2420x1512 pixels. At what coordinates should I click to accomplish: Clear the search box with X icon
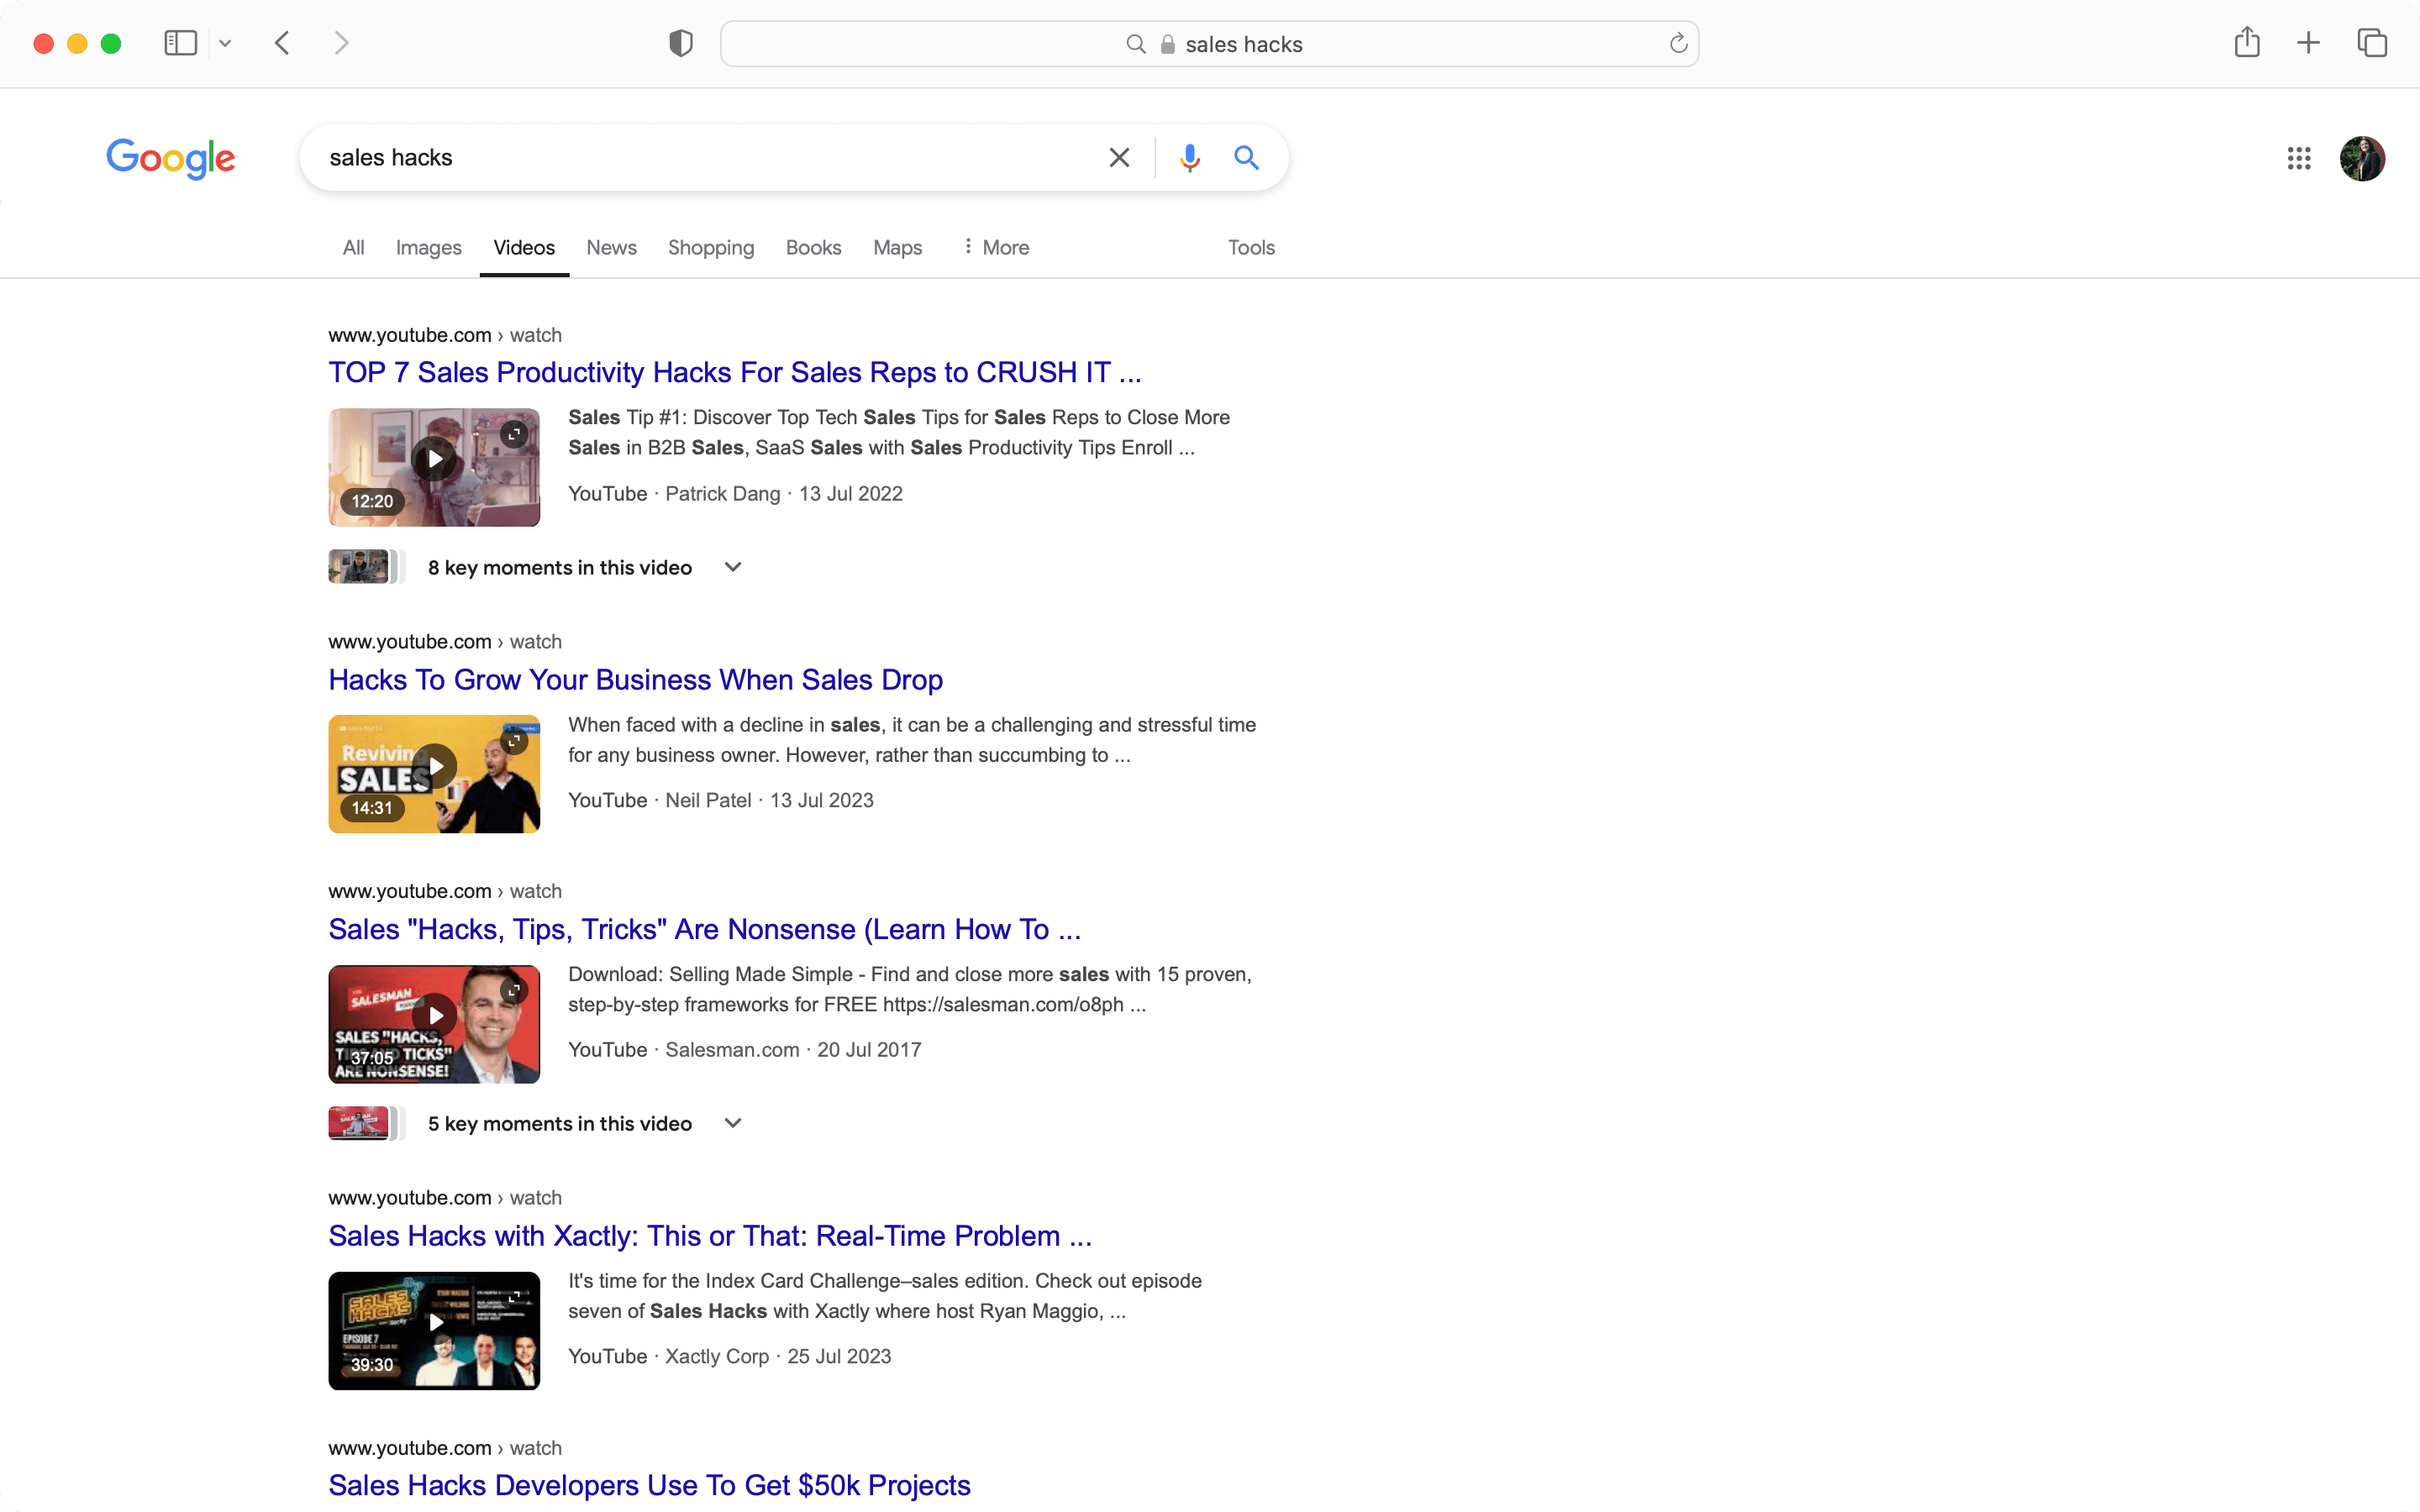click(x=1119, y=157)
